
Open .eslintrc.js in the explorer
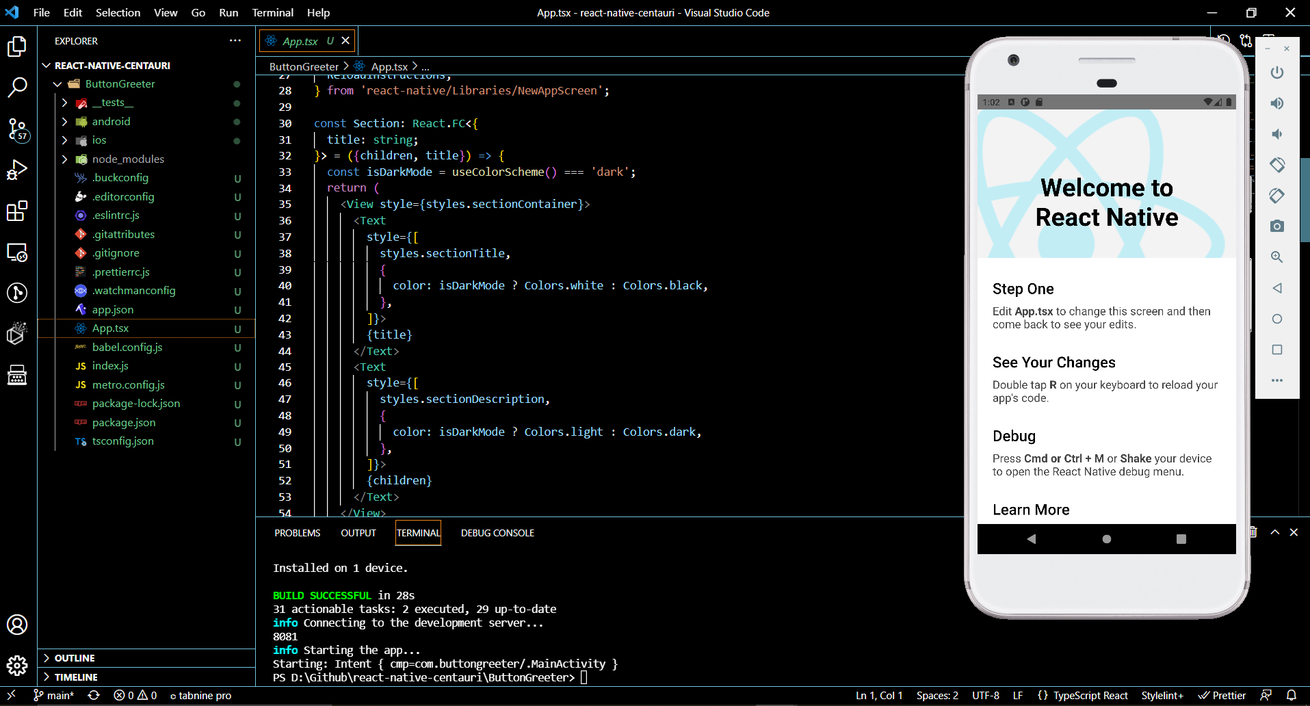[x=116, y=215]
